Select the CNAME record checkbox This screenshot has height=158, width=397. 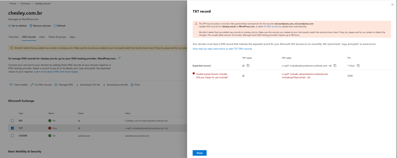click(x=13, y=135)
